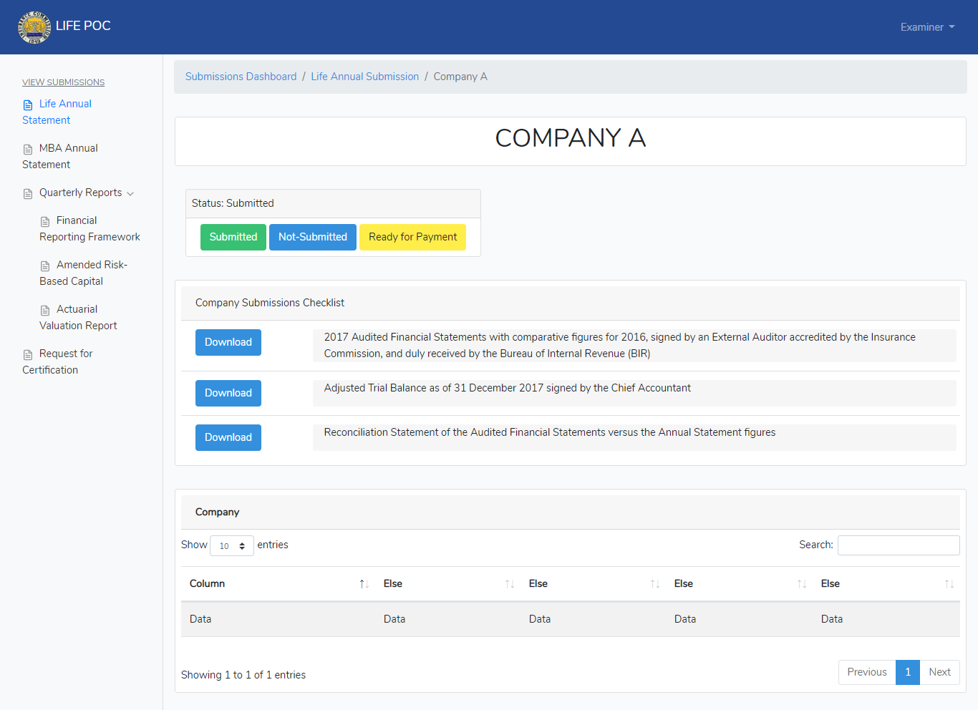978x710 pixels.
Task: Download the 2017 Audited Financial Statements
Action: point(228,342)
